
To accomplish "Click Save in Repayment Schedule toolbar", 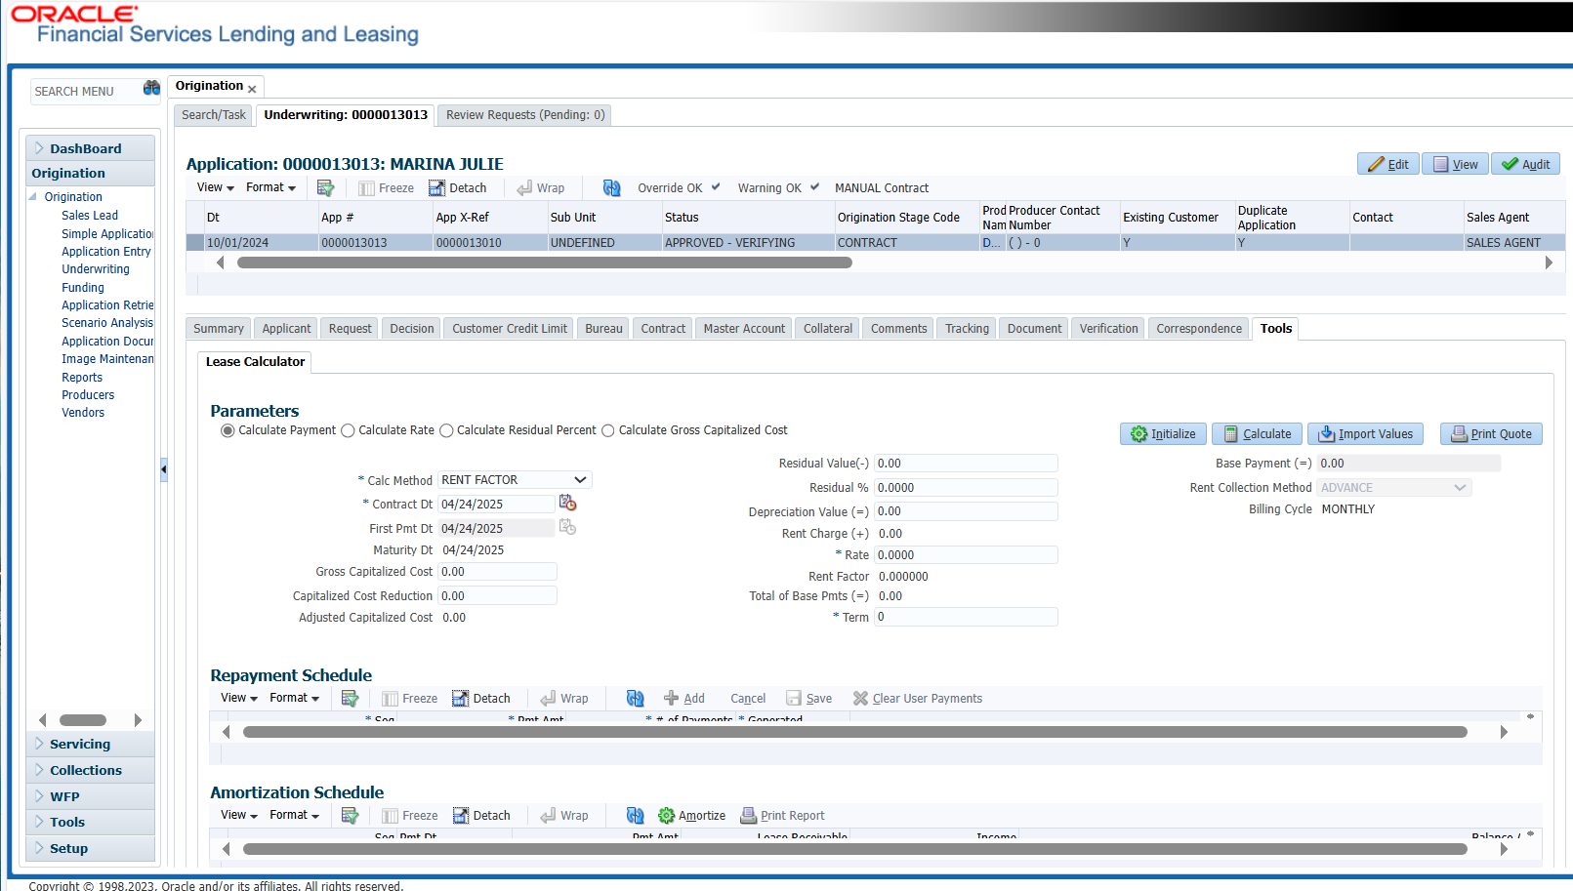I will [x=809, y=699].
